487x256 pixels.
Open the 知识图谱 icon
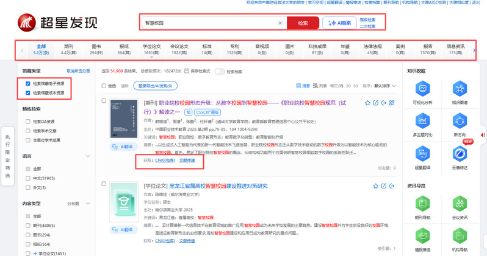click(x=459, y=90)
